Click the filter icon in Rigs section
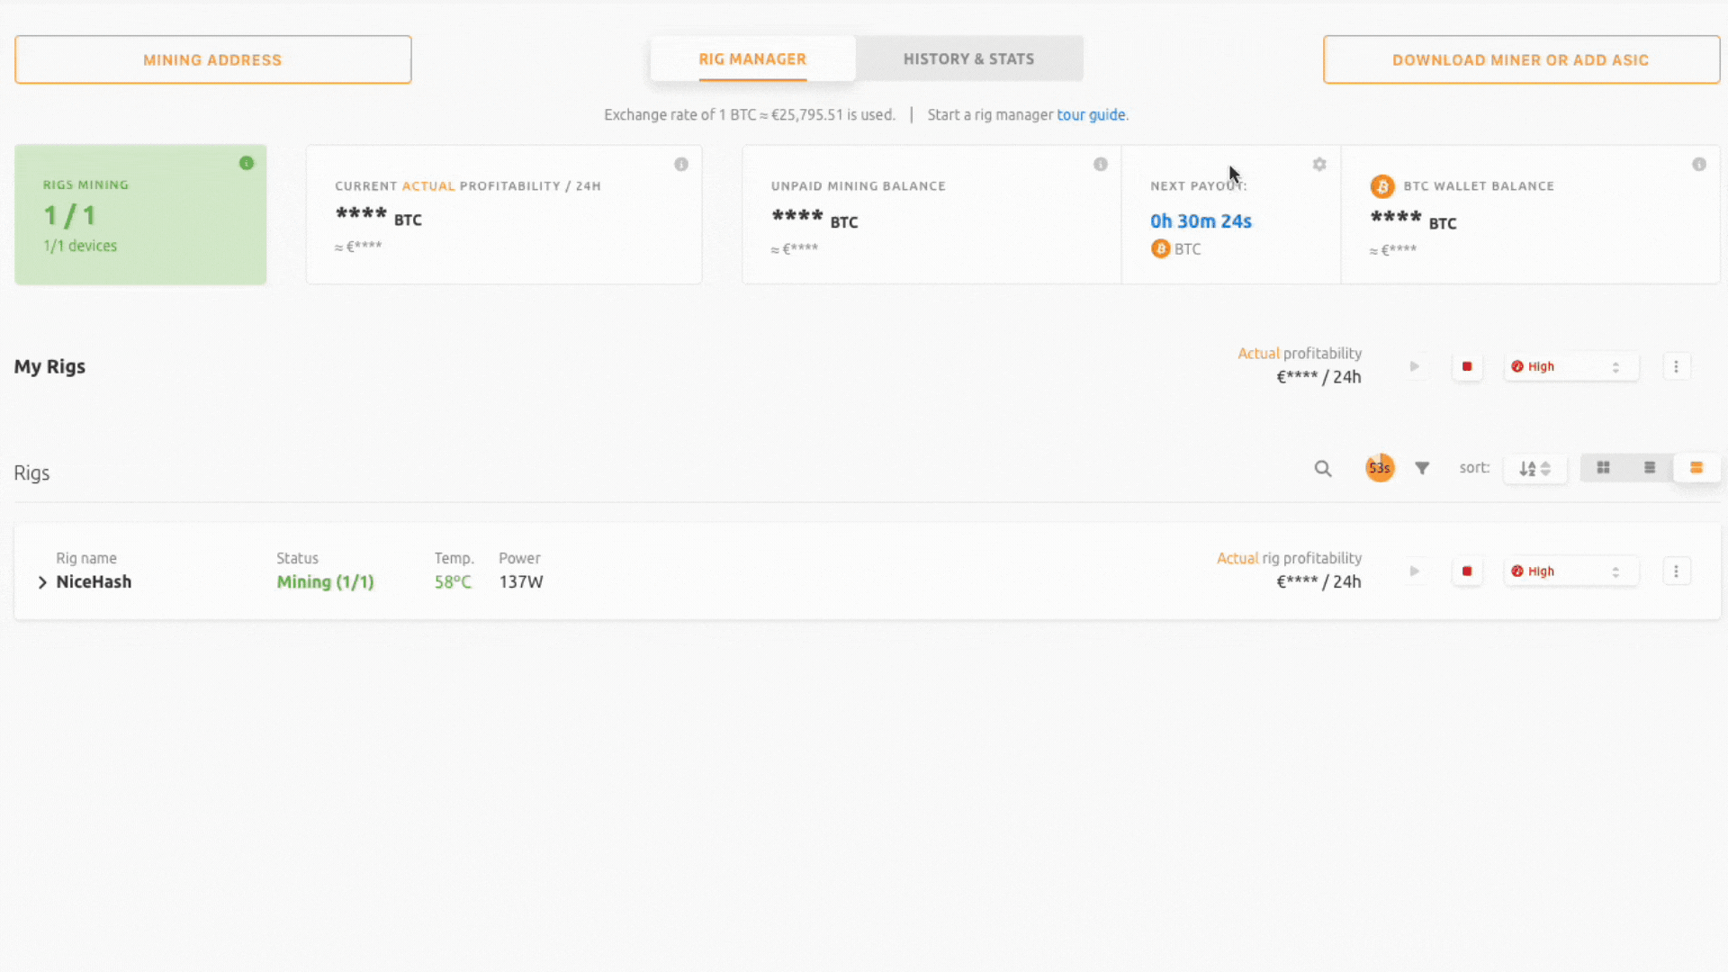The height and width of the screenshot is (972, 1728). coord(1423,468)
